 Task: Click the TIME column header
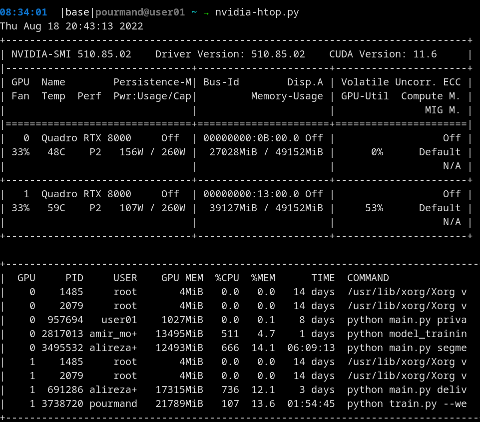click(323, 278)
